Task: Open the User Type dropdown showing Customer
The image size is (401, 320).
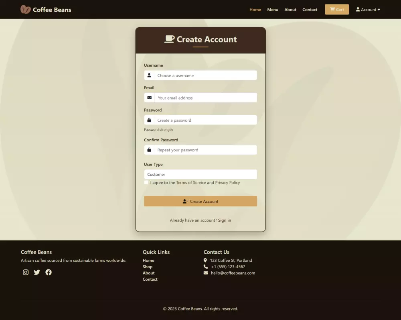Action: (x=200, y=174)
